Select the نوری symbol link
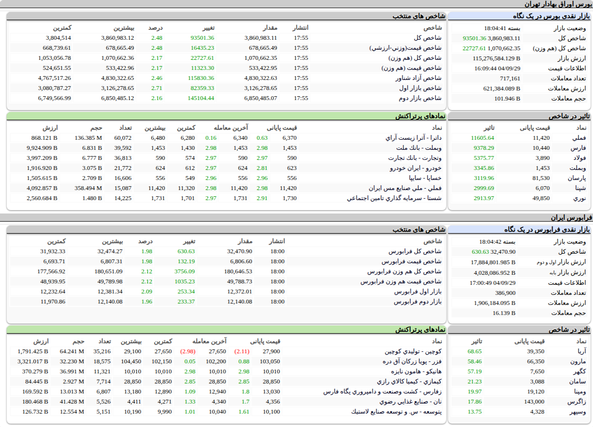The width and height of the screenshot is (593, 427). point(580,198)
